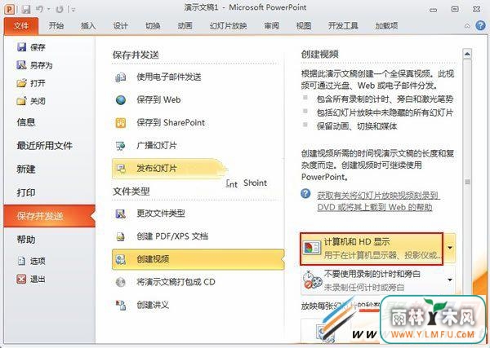Switch to the 开发工具 (Developer) tab
490x348 pixels.
point(343,25)
